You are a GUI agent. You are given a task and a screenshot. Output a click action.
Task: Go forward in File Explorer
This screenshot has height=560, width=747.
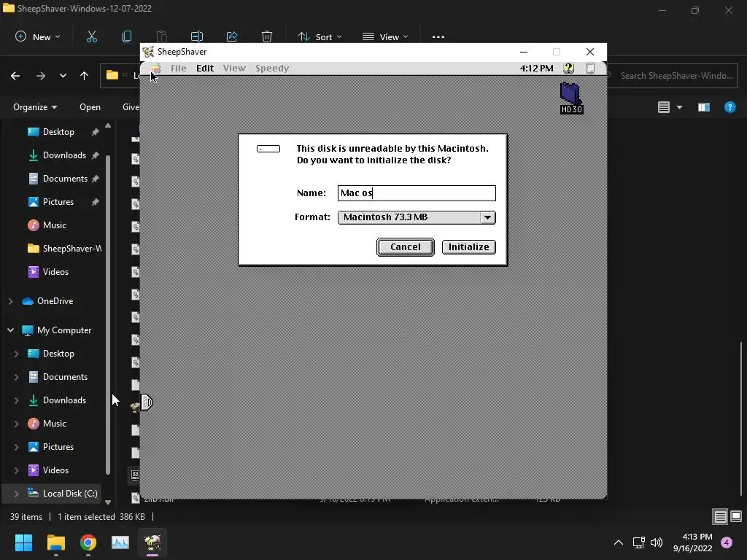[x=41, y=76]
